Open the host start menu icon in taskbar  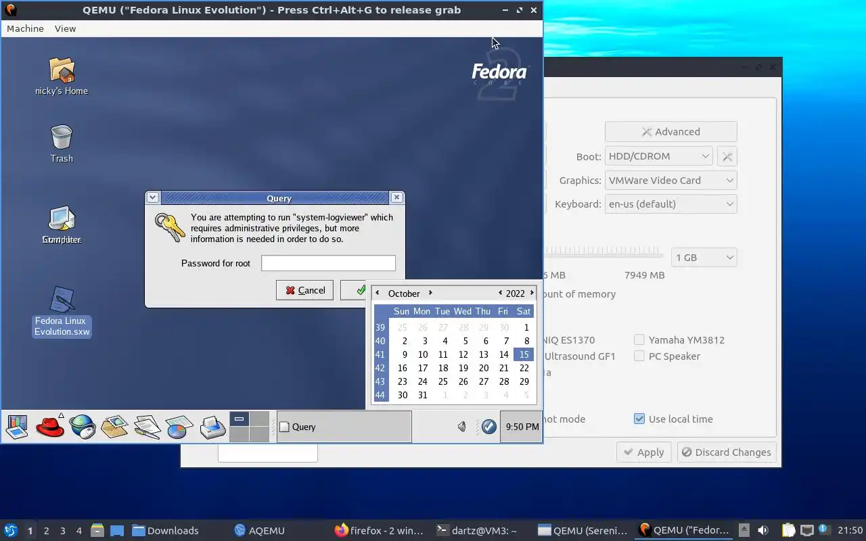tap(11, 530)
